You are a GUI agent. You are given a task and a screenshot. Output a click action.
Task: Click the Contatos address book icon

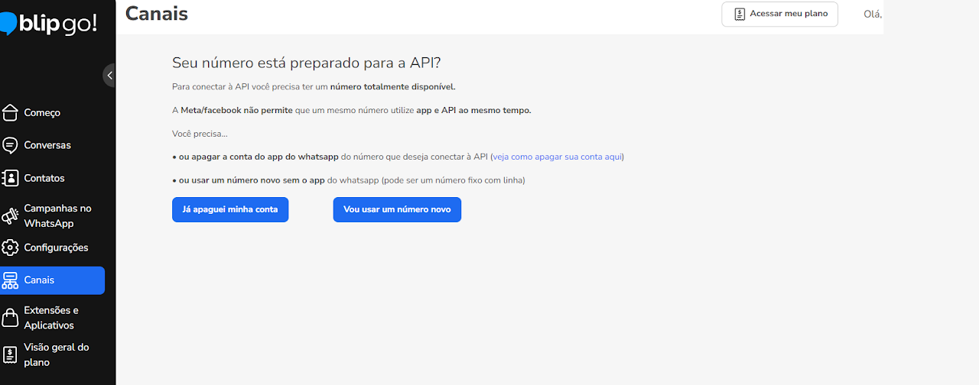pos(10,178)
